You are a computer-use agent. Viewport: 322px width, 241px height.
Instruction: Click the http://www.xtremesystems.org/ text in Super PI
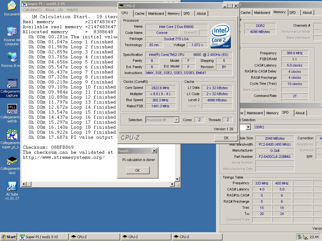tap(64, 158)
